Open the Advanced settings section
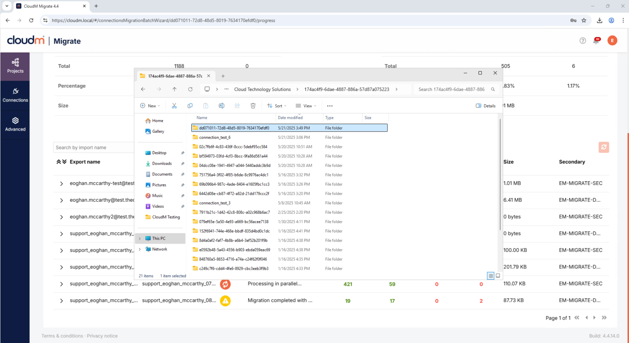 [x=15, y=124]
